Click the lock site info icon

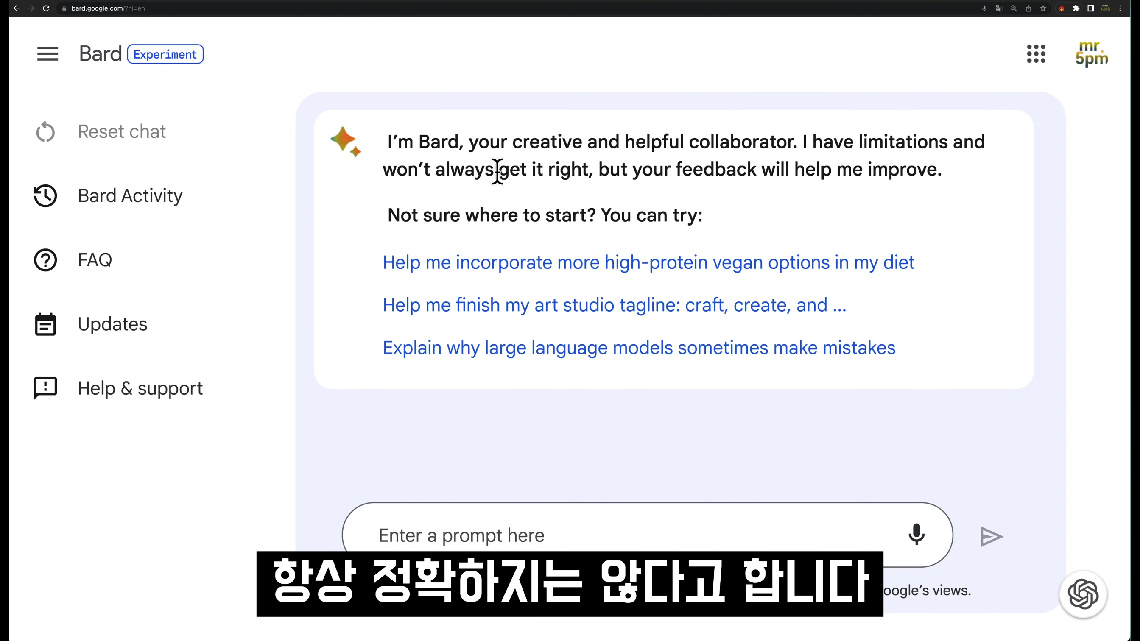[64, 8]
